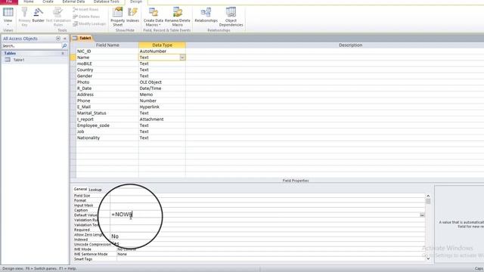Switch to the External Data tab
Screen dimensions: 484x272
click(73, 2)
